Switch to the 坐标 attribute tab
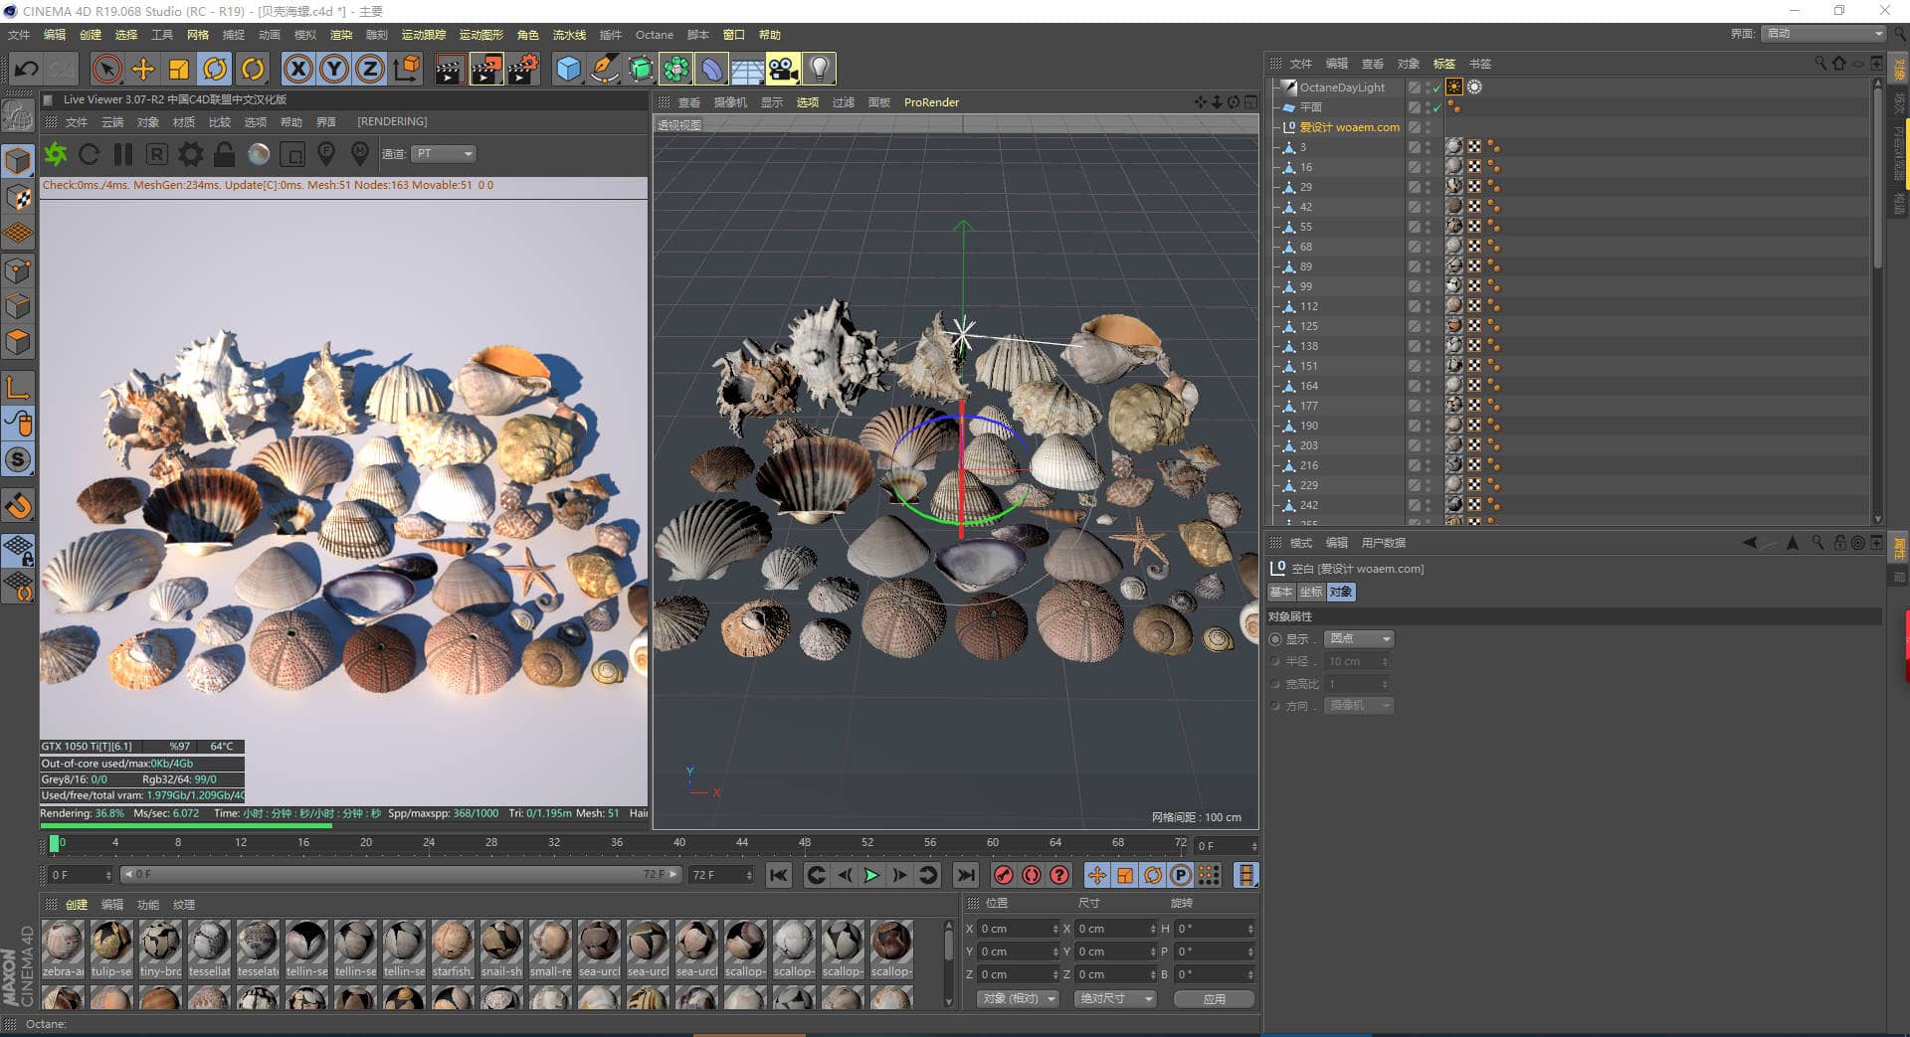This screenshot has height=1037, width=1910. (1311, 592)
